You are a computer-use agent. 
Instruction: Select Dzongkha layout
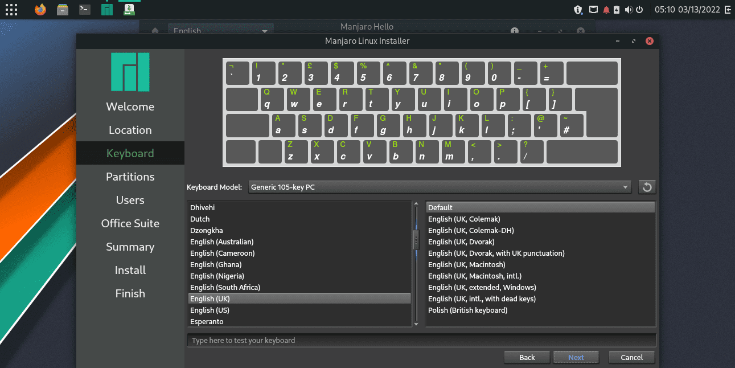pos(299,230)
